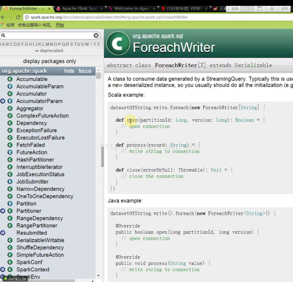Open the SparkContext entry
293x282 pixels.
click(x=33, y=269)
